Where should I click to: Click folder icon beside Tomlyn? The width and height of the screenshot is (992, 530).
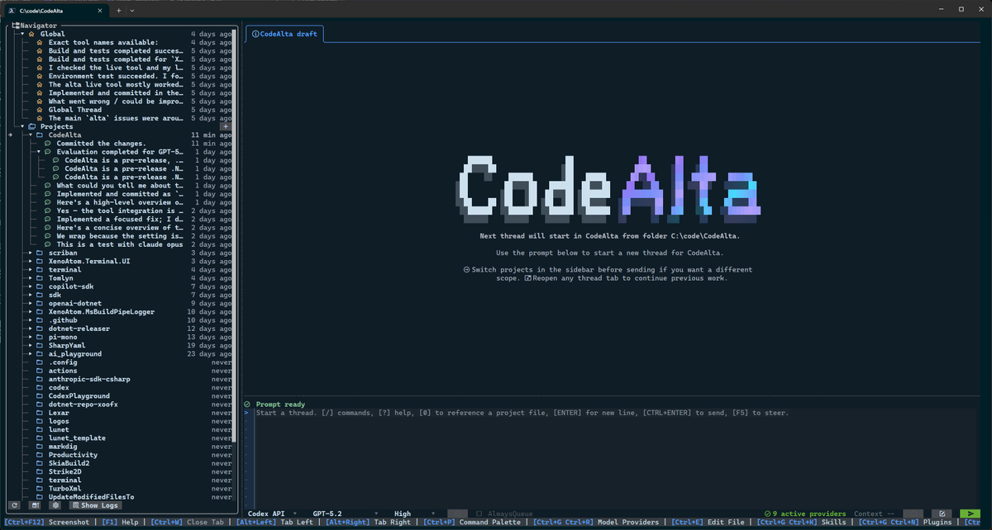(x=40, y=278)
